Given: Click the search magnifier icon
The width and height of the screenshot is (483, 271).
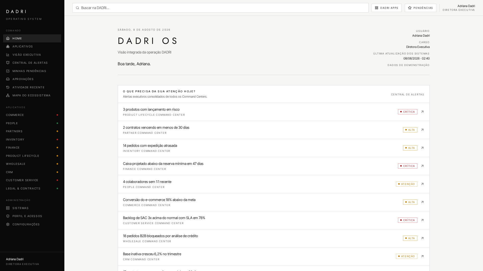Looking at the screenshot, I should coord(77,8).
